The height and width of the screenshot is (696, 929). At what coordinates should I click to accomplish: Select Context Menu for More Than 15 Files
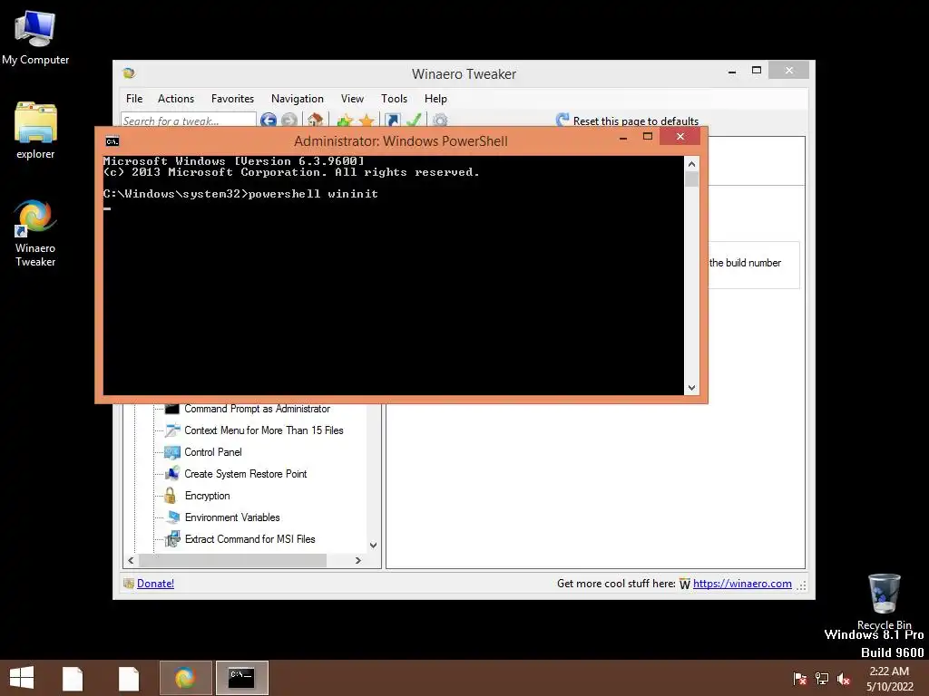click(264, 430)
